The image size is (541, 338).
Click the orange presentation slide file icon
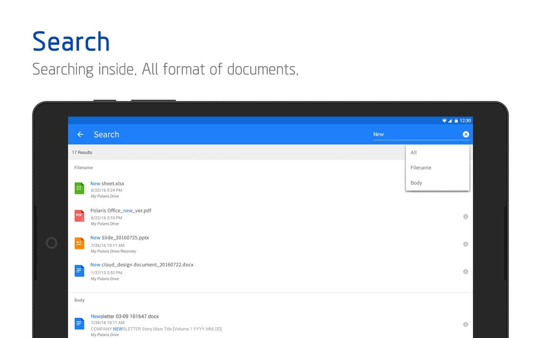pos(79,243)
